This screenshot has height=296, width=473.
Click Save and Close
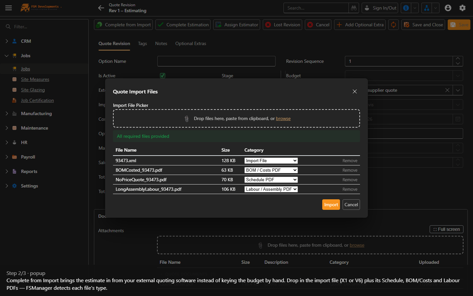[x=423, y=25]
